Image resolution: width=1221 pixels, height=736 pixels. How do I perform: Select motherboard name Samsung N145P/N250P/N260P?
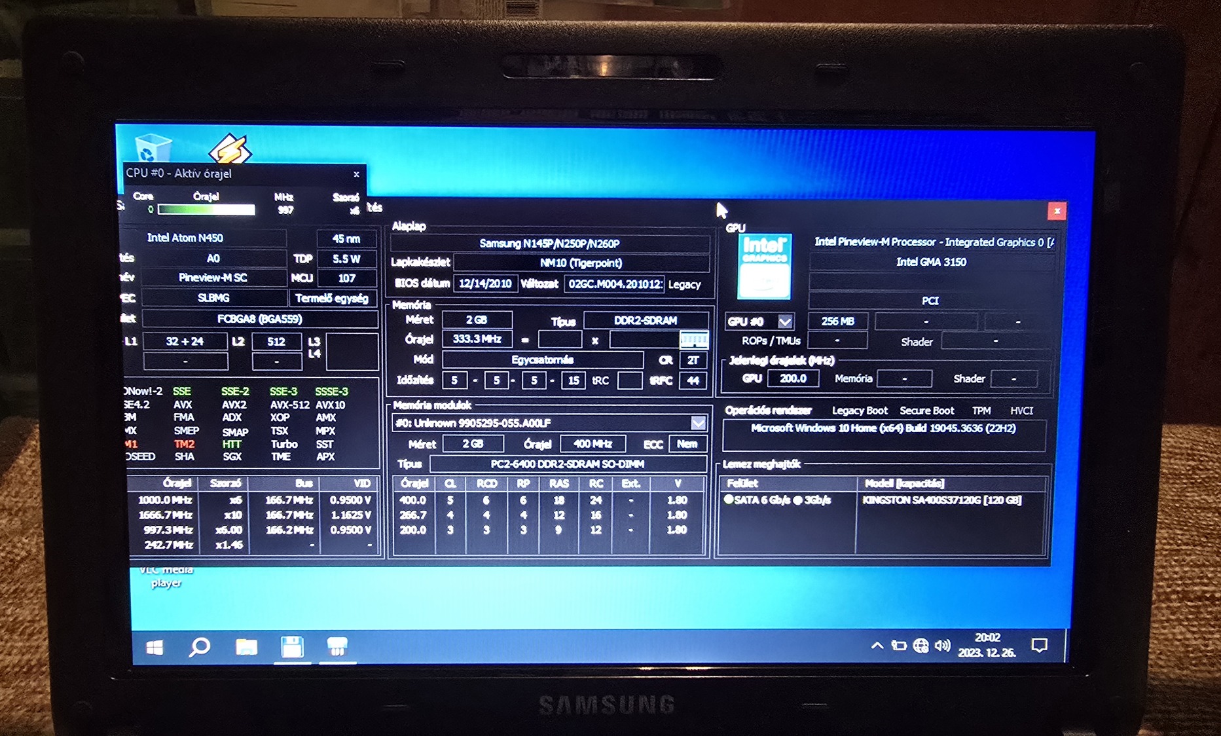(550, 244)
